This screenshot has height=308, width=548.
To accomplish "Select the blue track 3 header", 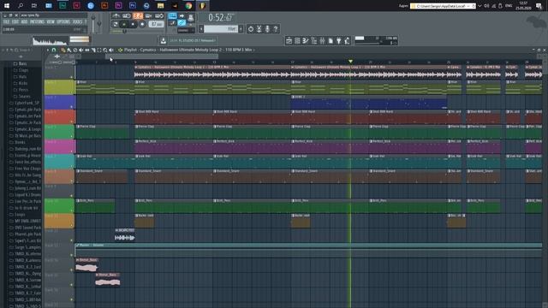I will click(x=59, y=102).
